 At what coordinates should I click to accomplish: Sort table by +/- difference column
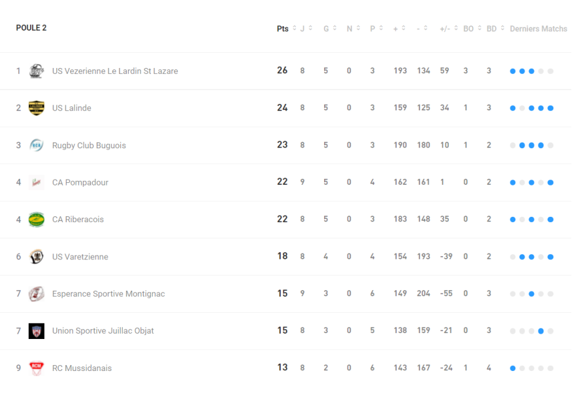[x=445, y=29]
